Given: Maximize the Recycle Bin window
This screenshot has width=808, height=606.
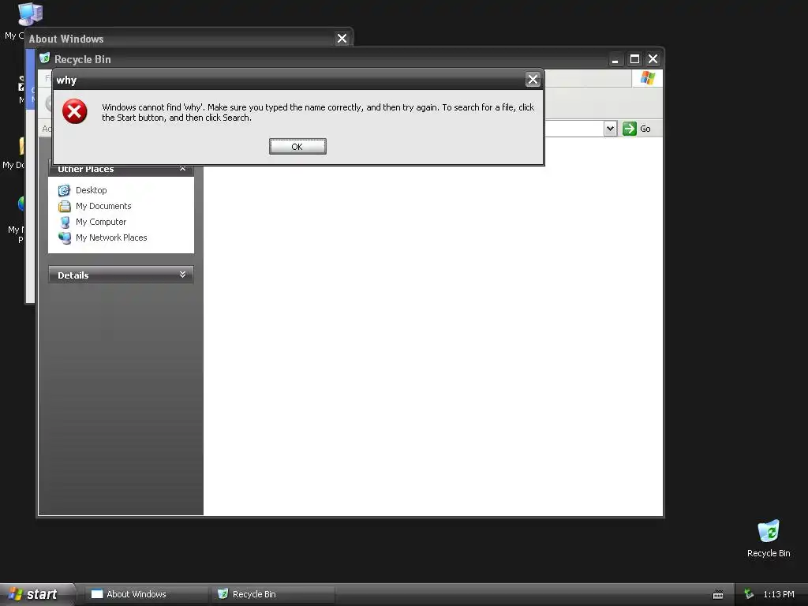Looking at the screenshot, I should pyautogui.click(x=634, y=59).
